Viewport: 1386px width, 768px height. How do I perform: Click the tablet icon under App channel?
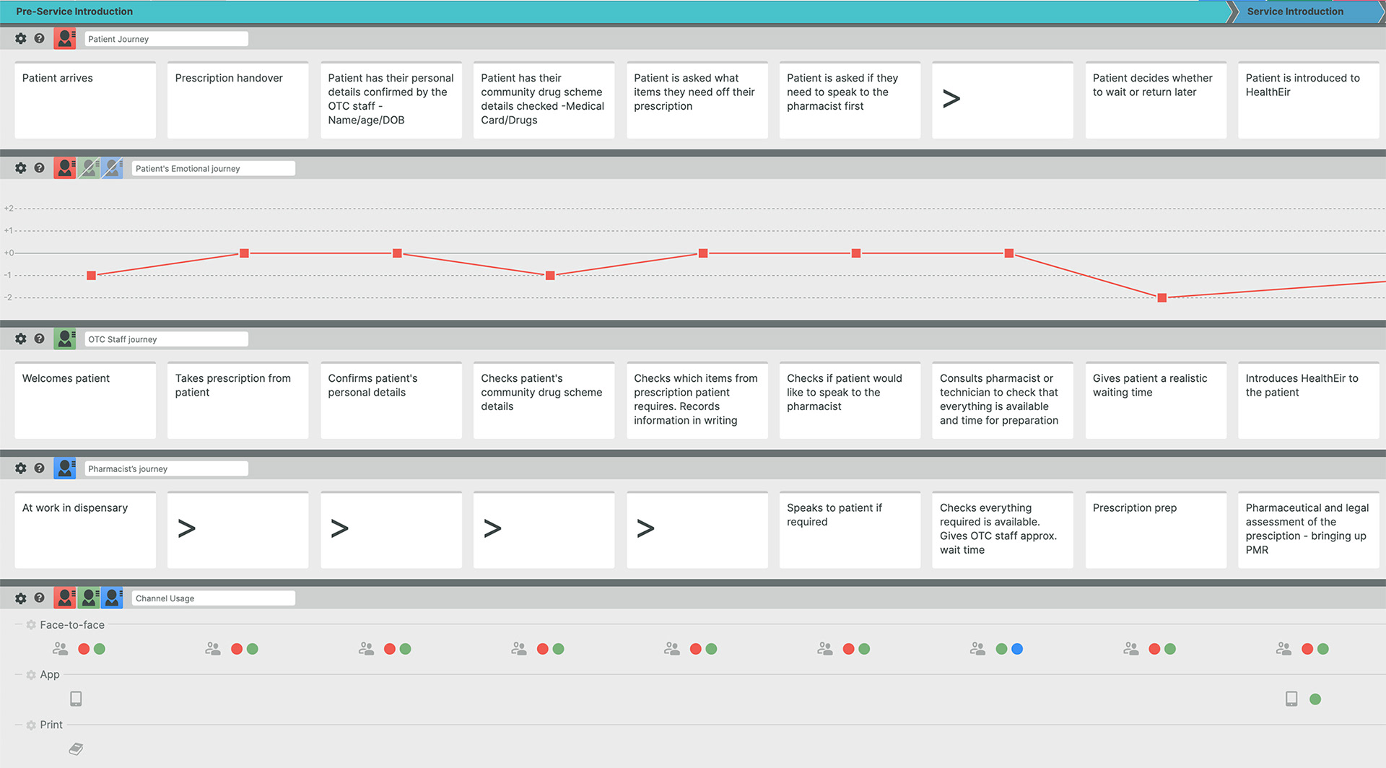pos(76,699)
